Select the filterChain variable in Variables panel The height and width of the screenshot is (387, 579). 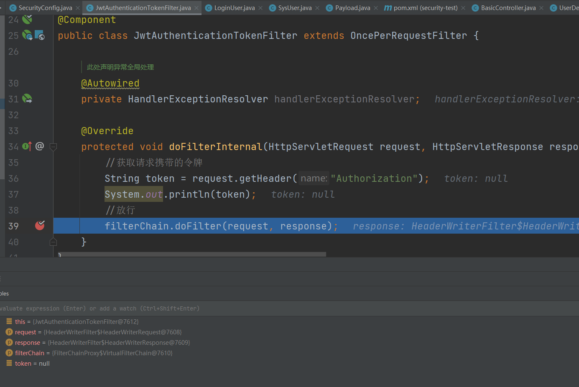point(29,353)
